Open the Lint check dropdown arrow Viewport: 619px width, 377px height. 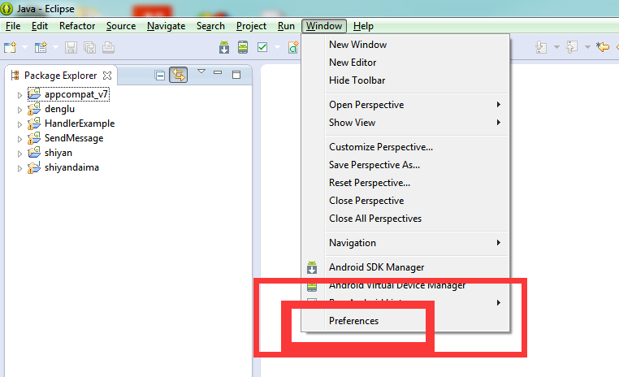coord(277,47)
